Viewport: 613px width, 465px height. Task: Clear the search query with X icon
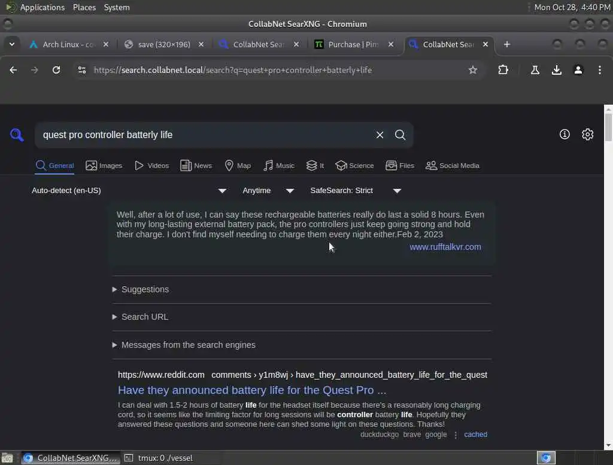(380, 135)
